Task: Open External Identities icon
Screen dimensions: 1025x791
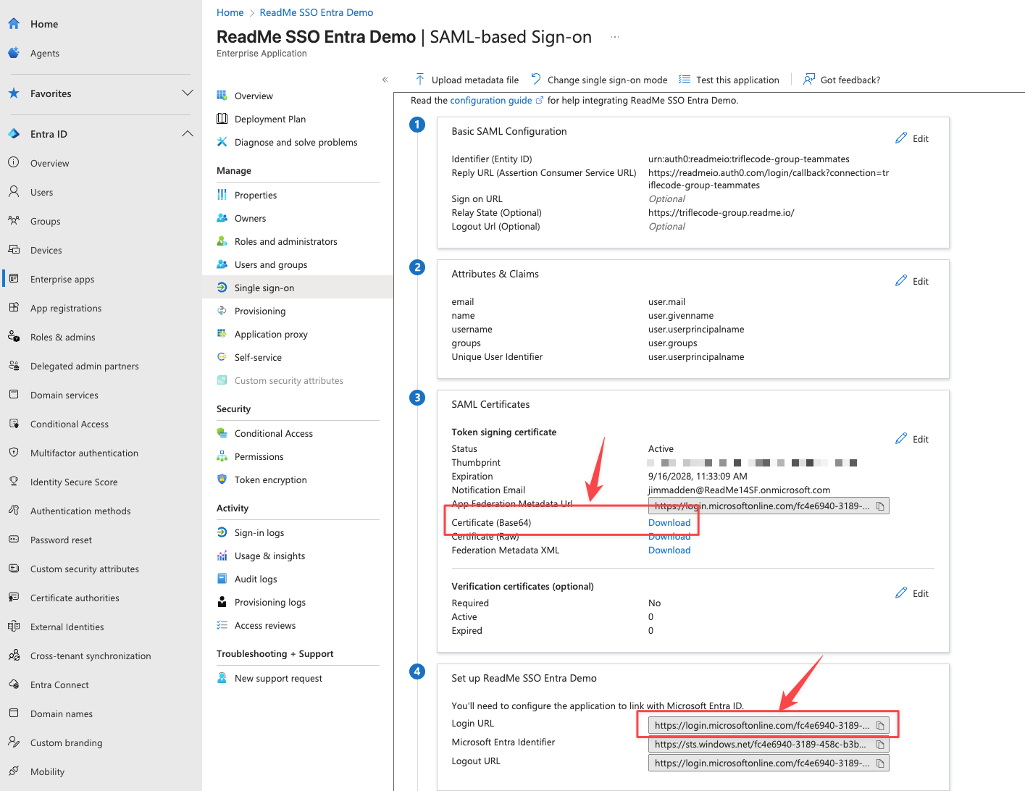Action: (14, 627)
